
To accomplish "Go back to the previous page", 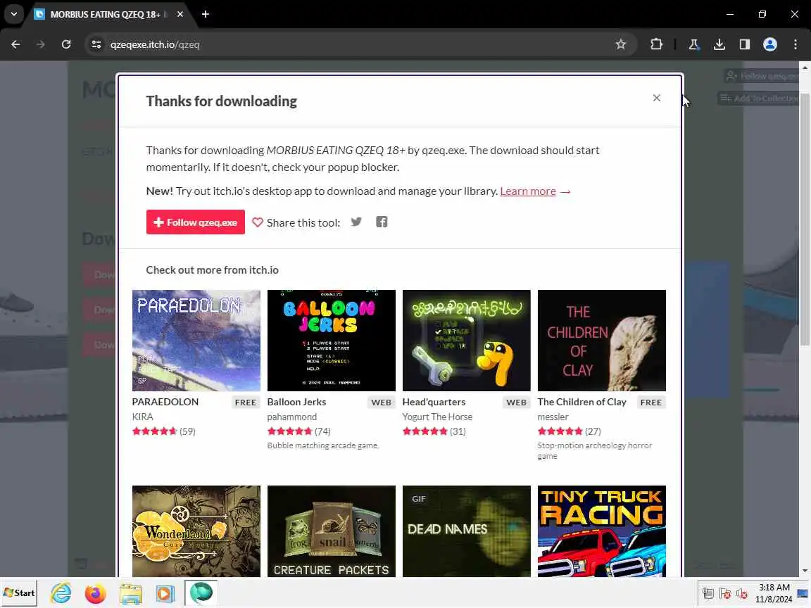I will coord(15,44).
